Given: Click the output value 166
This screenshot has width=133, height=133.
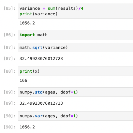Looking at the screenshot, I should [x=23, y=81].
